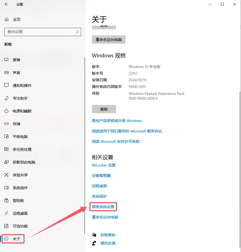The image size is (241, 252).
Task: Open 声音 (Sound) settings
Action: (x=17, y=72)
